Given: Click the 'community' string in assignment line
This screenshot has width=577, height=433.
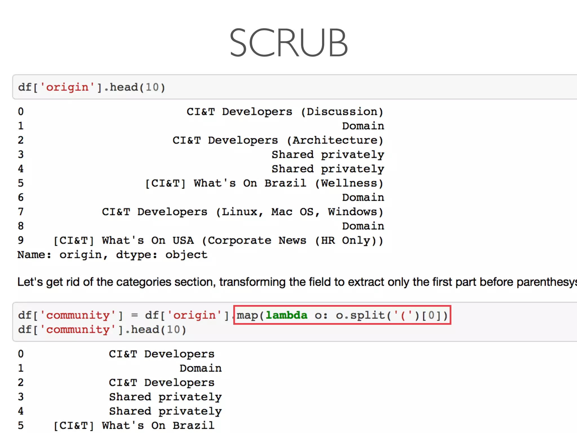Looking at the screenshot, I should point(78,315).
